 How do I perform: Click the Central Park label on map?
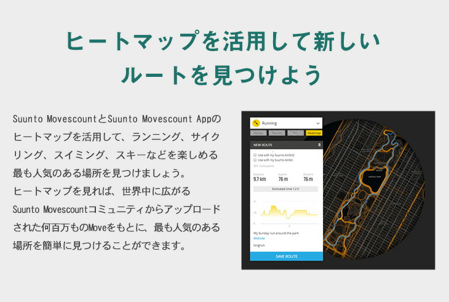[375, 177]
